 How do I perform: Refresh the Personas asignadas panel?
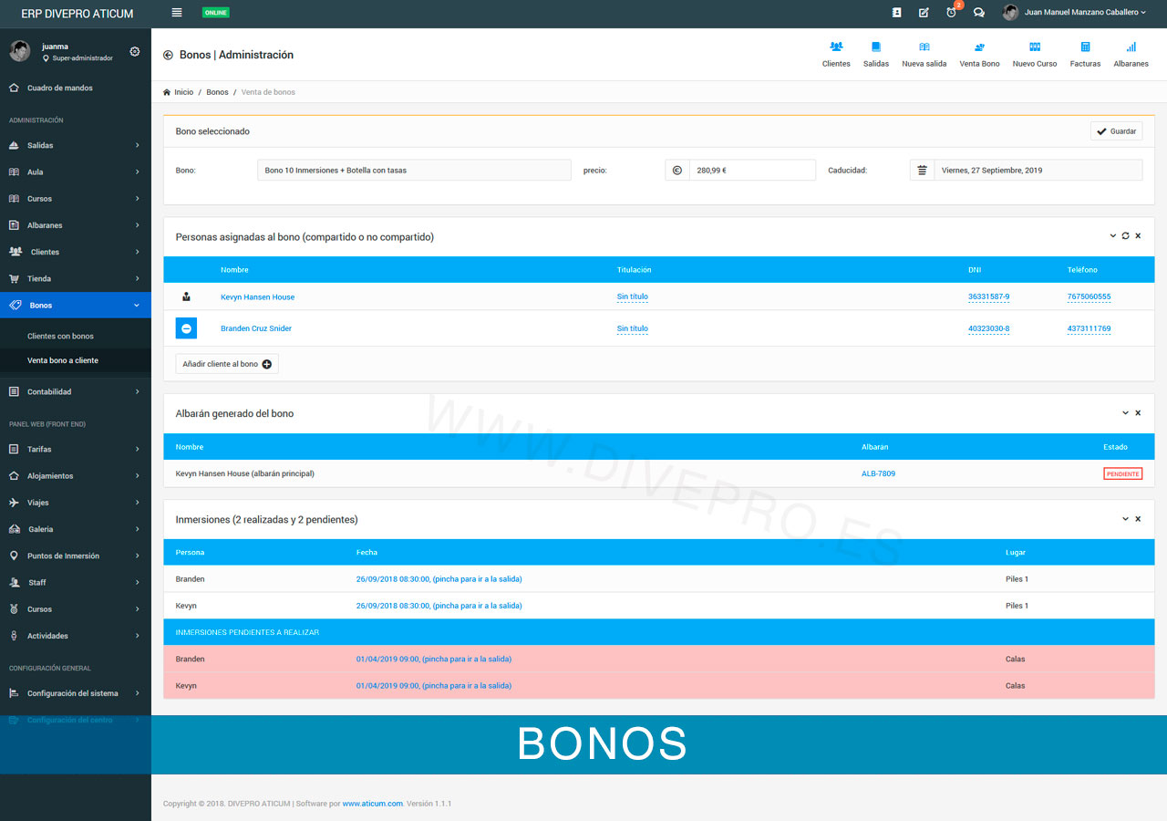[x=1126, y=236]
